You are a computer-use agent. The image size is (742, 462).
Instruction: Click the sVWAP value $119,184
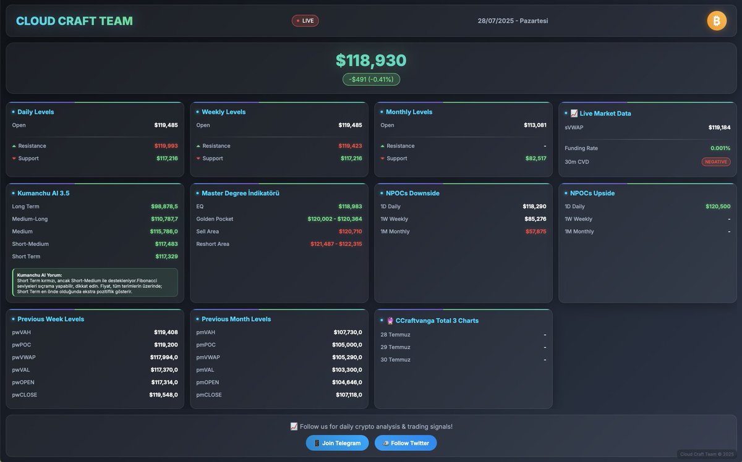[719, 127]
